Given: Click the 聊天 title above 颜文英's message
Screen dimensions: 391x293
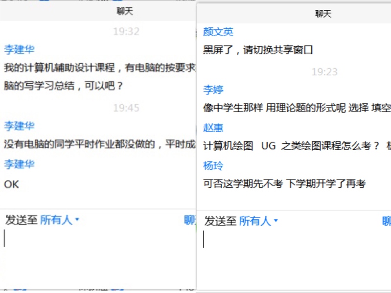Looking at the screenshot, I should (x=323, y=14).
